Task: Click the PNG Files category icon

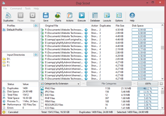Action: click(42, 88)
